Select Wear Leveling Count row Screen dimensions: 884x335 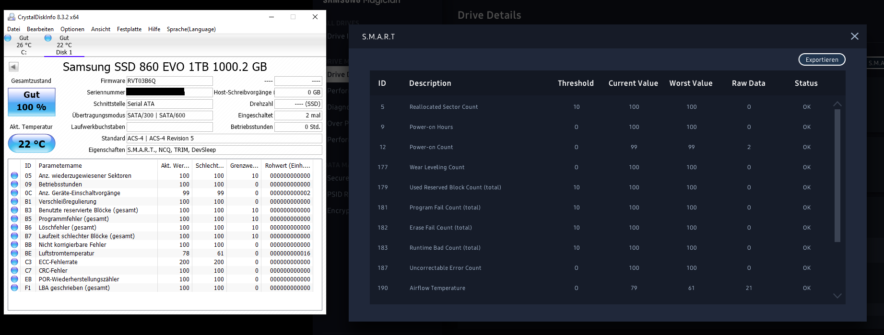click(x=601, y=167)
